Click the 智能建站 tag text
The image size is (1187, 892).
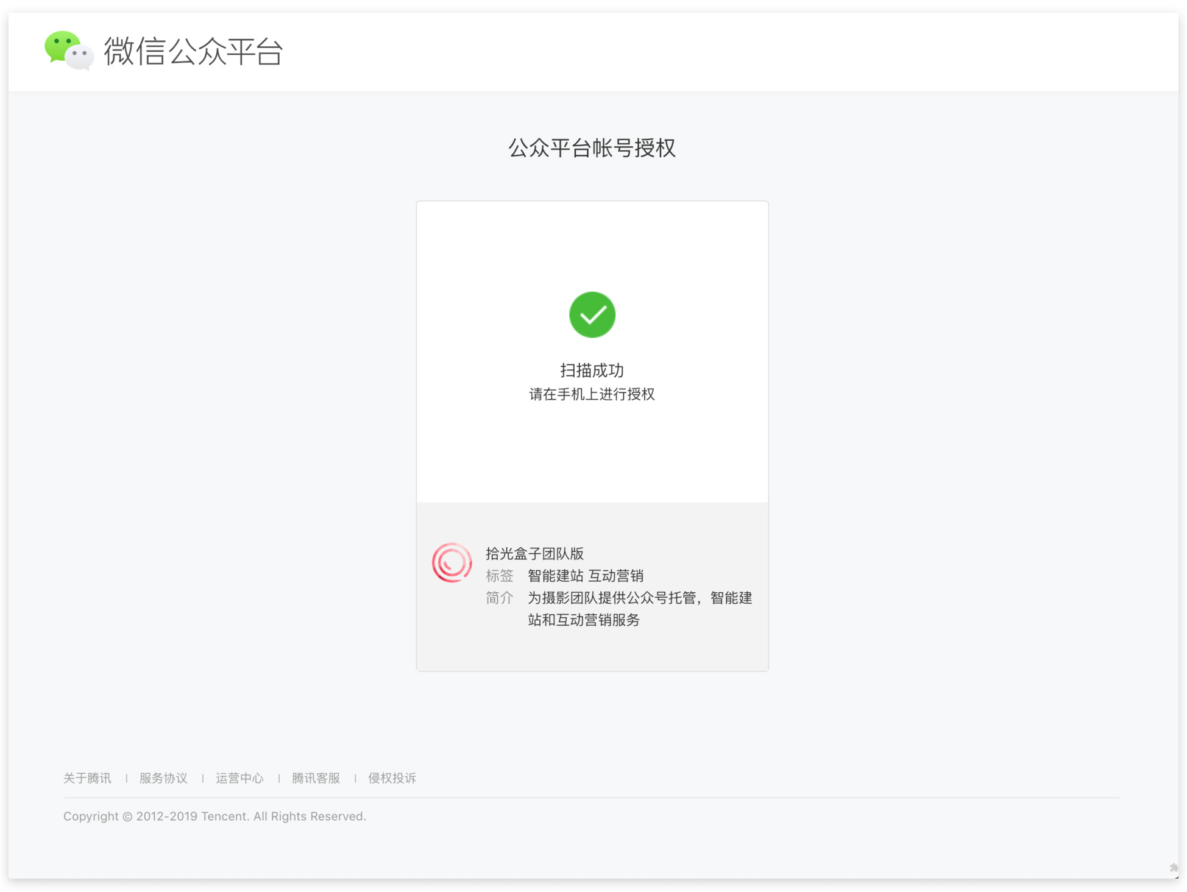click(x=555, y=576)
